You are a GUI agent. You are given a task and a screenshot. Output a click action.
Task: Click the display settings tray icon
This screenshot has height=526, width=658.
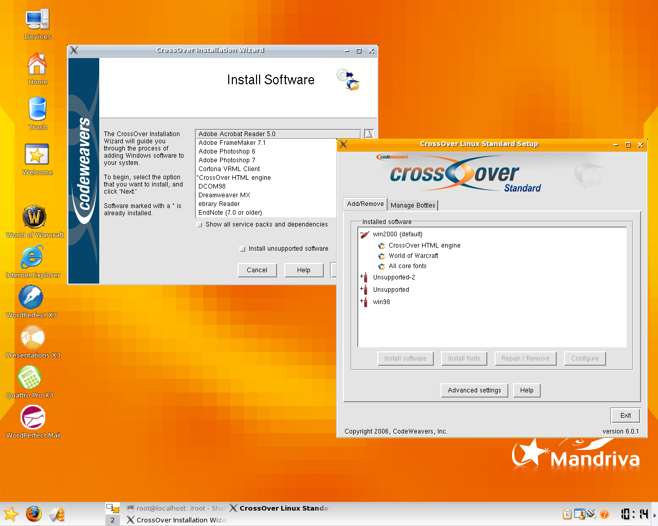coord(579,514)
